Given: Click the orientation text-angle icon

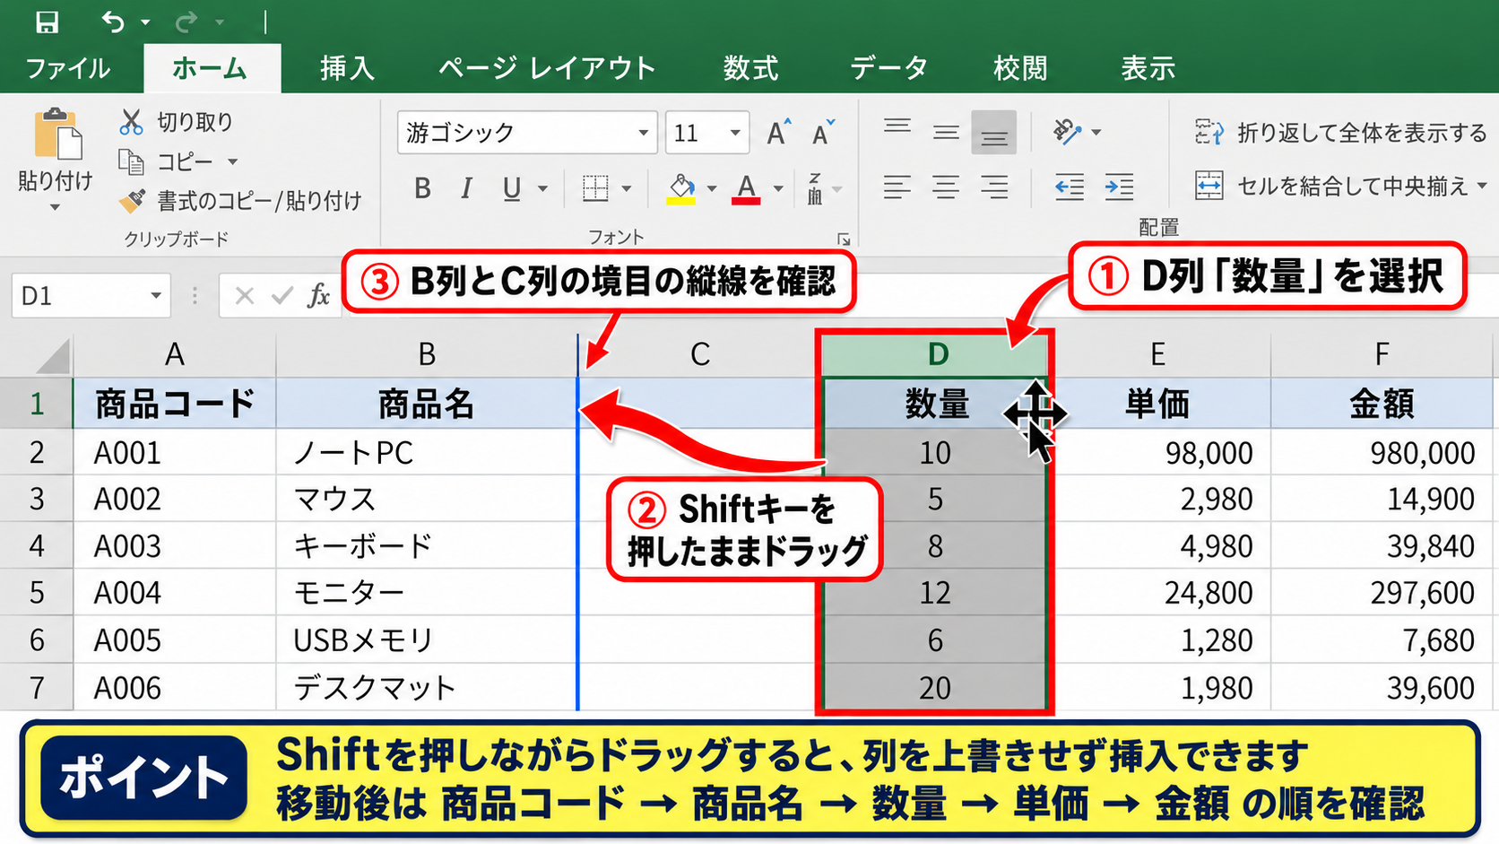Looking at the screenshot, I should pyautogui.click(x=1067, y=132).
